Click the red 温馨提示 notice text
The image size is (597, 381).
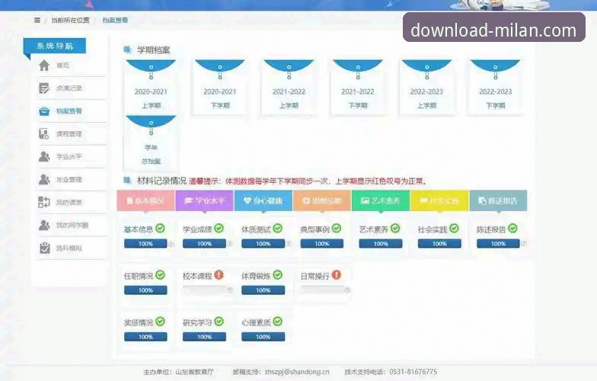tap(308, 181)
